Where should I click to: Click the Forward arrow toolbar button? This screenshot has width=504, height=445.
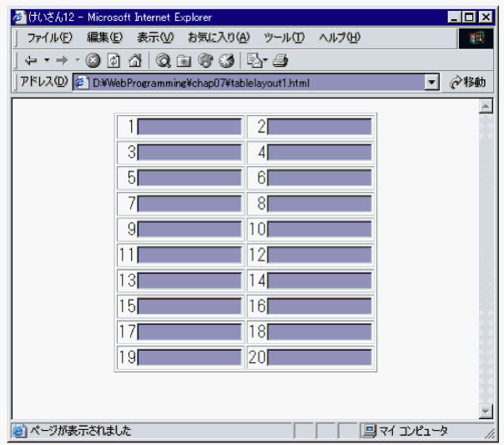point(63,60)
